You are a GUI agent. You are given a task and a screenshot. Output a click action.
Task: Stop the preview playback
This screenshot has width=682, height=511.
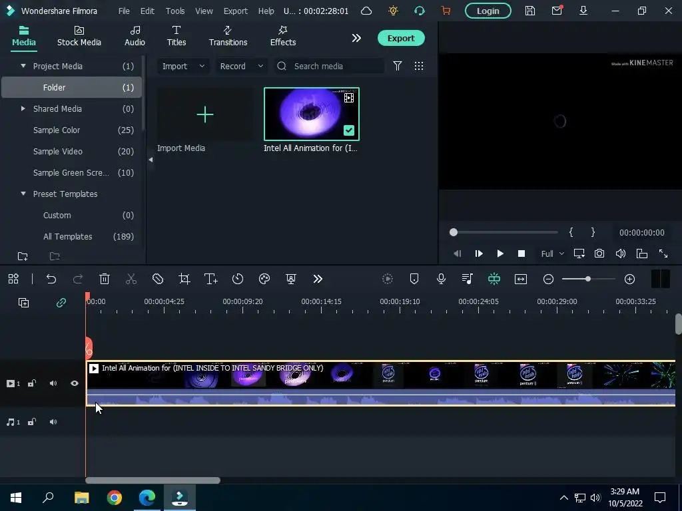point(521,254)
